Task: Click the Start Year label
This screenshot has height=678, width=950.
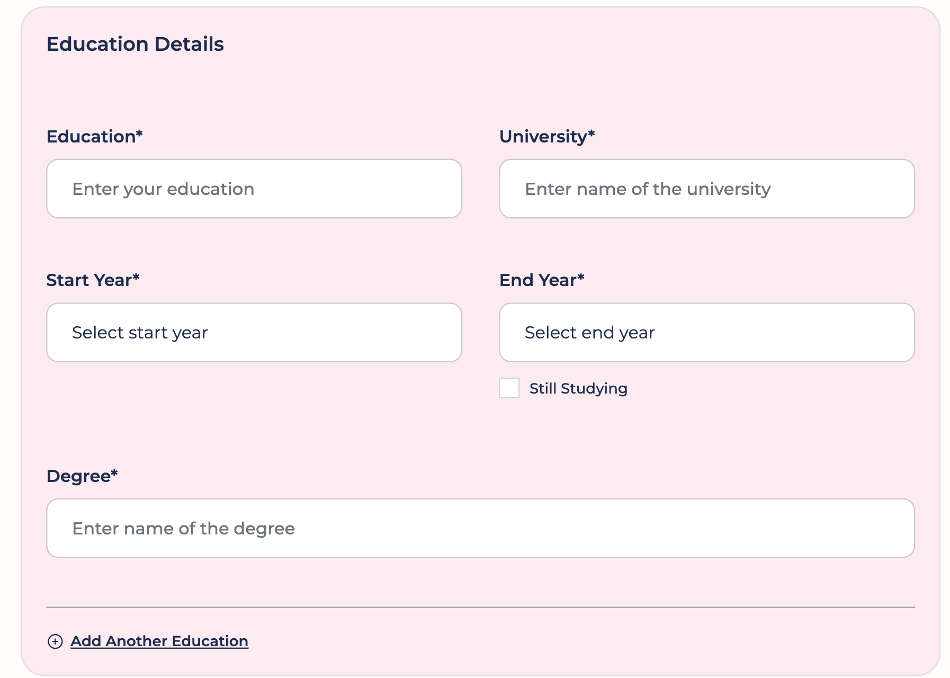Action: click(x=89, y=280)
